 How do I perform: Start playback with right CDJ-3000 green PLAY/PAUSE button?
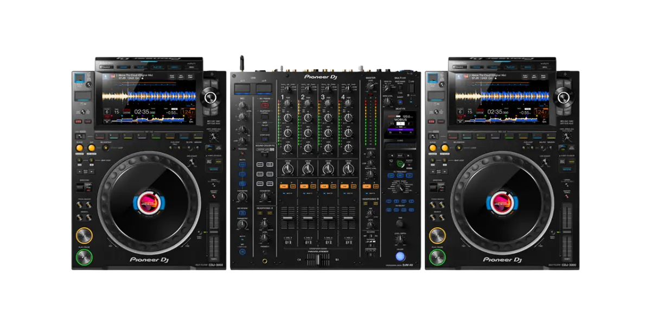tap(437, 257)
